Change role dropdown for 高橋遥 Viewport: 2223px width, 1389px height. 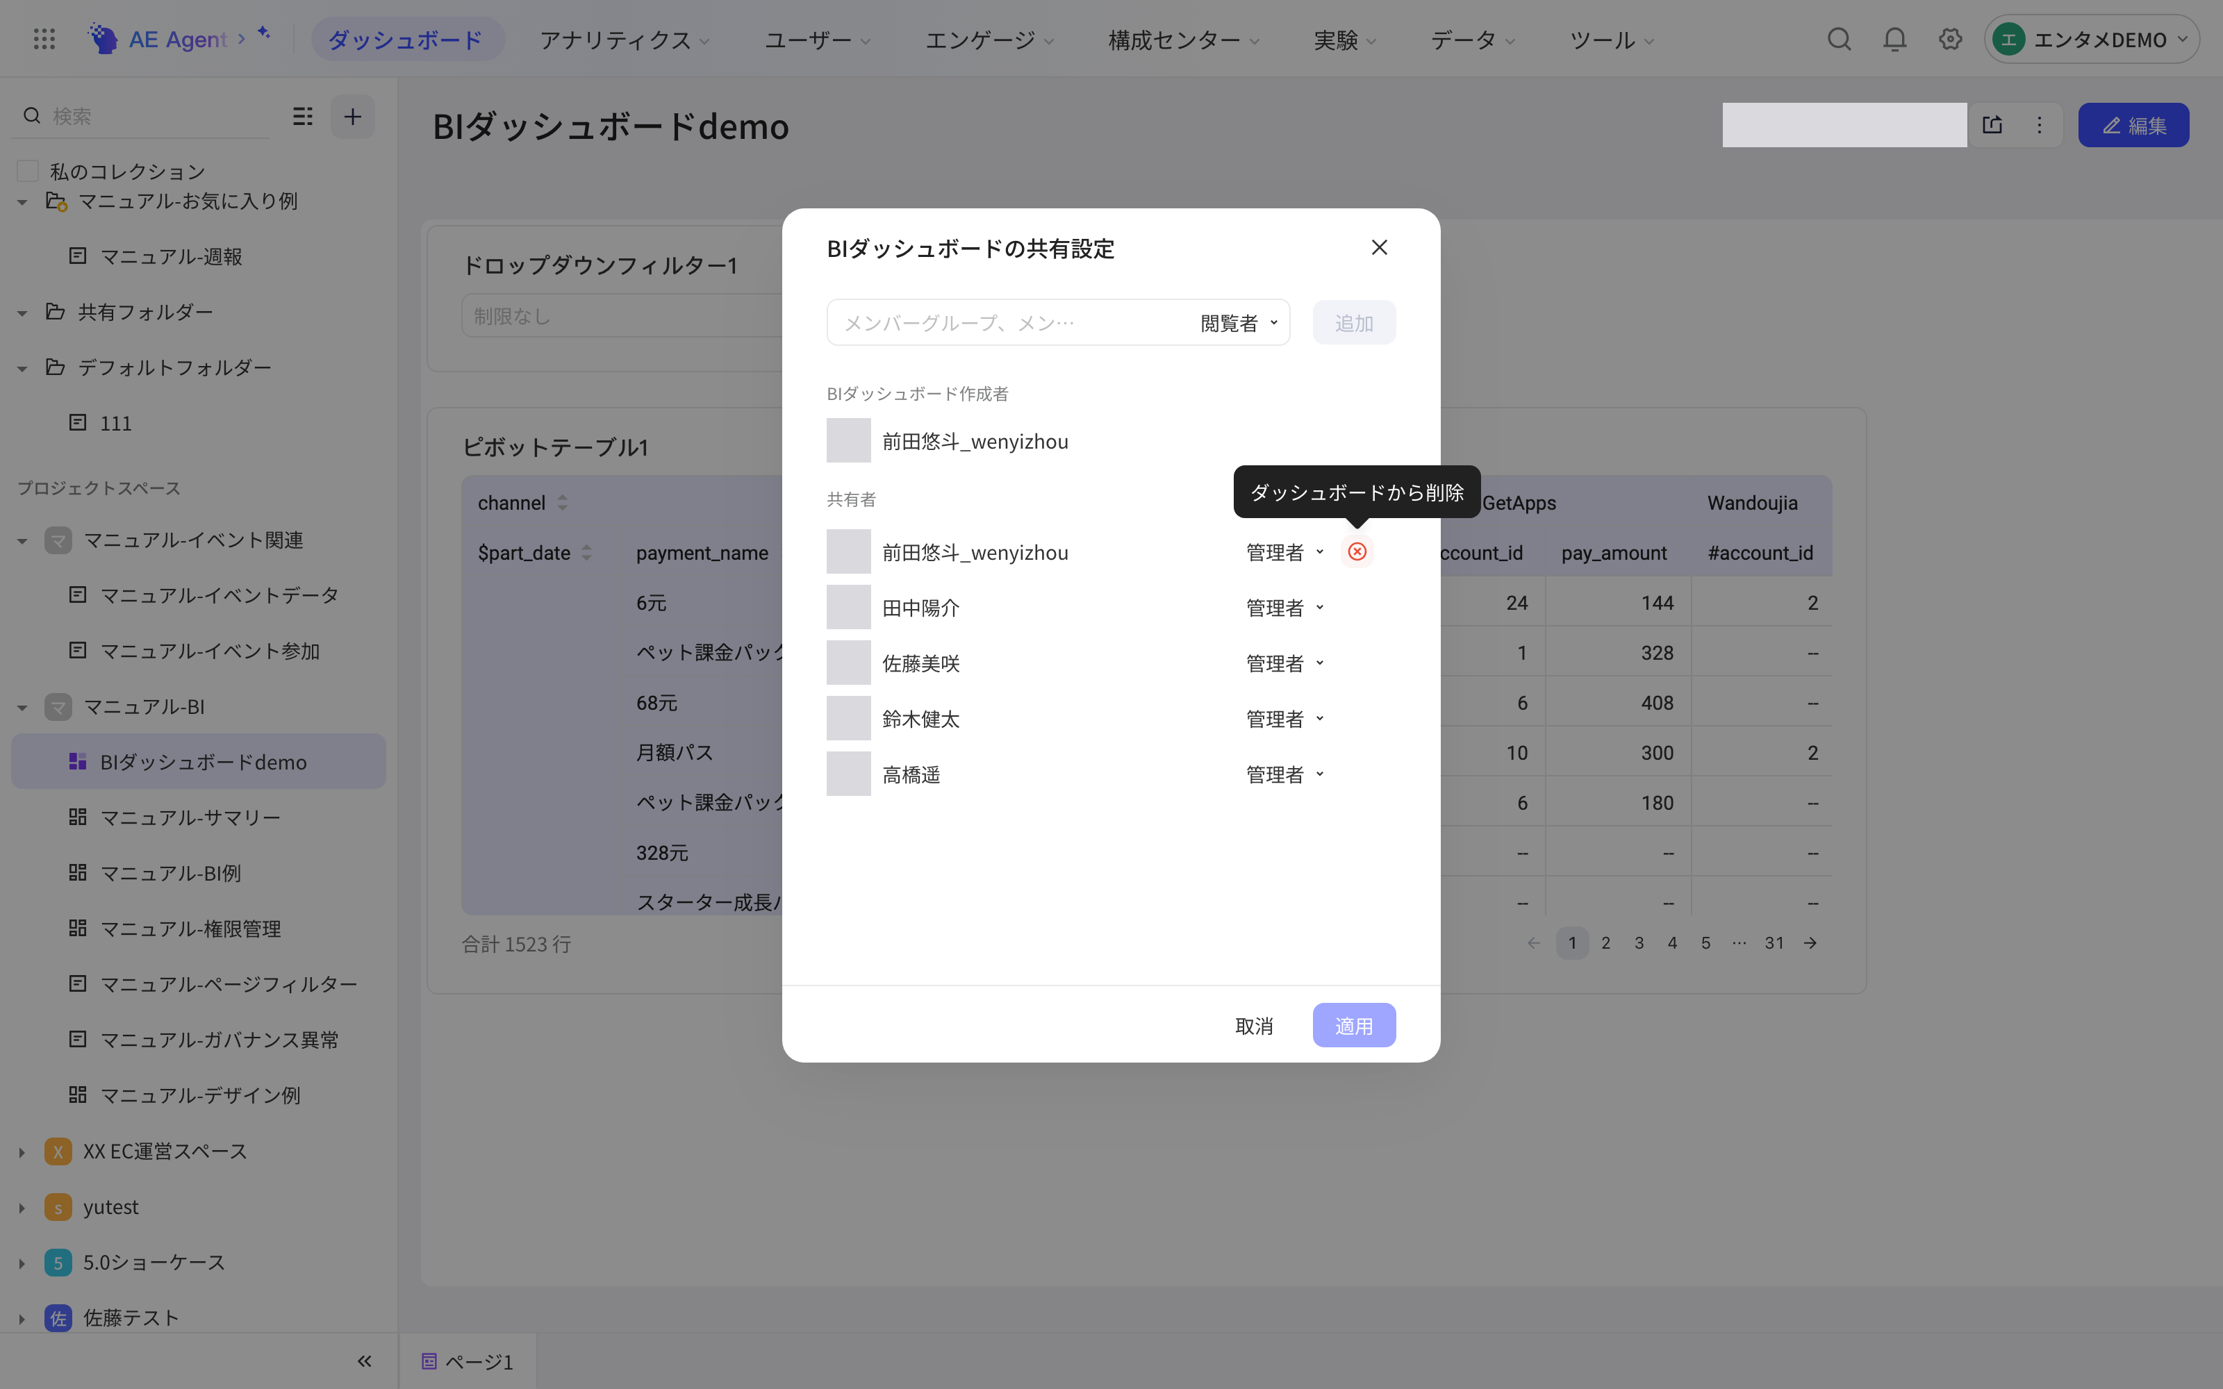point(1284,774)
